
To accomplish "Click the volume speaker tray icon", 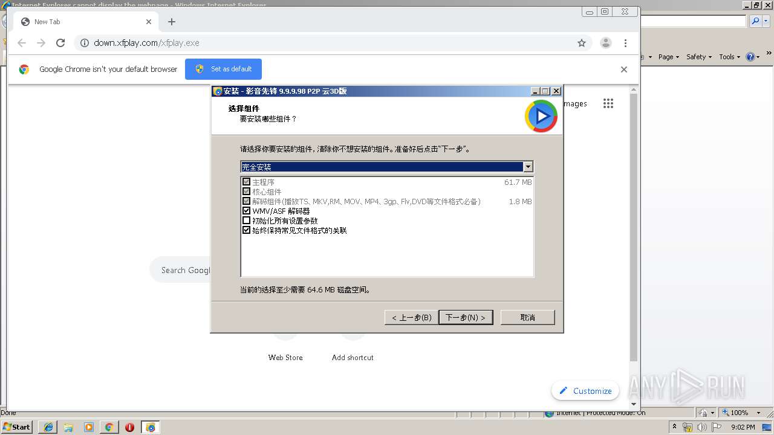I will point(702,427).
